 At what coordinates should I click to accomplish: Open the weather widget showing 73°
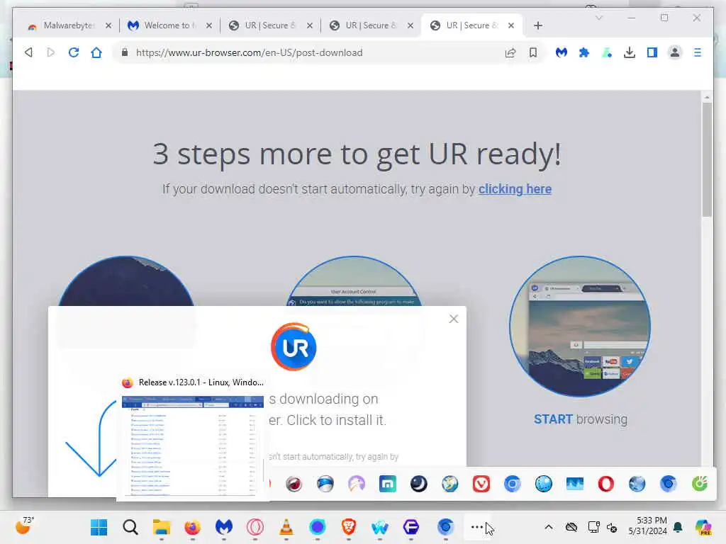[x=25, y=526]
